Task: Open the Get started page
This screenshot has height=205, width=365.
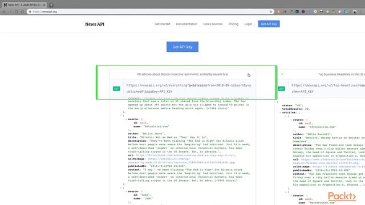Action: coord(162,24)
